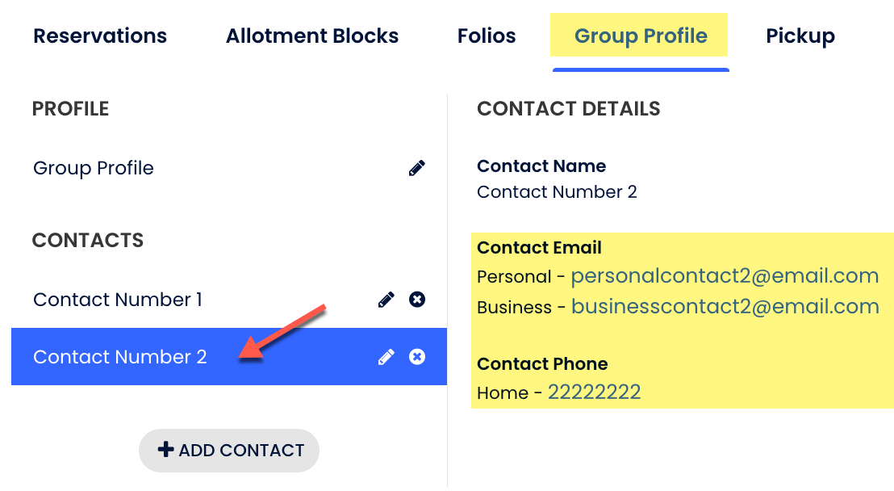
Task: Open the Reservations tab
Action: click(x=100, y=36)
